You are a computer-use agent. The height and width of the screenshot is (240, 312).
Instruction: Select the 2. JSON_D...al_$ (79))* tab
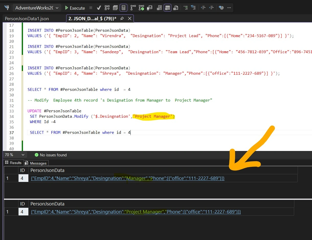pos(93,19)
